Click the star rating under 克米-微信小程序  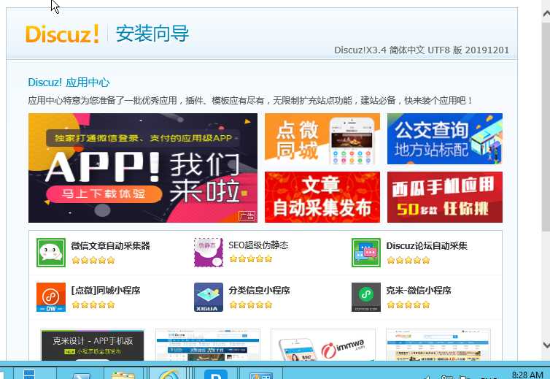tap(408, 305)
